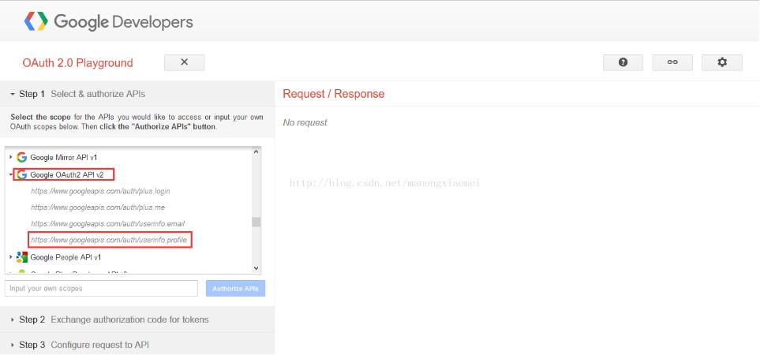Image resolution: width=760 pixels, height=355 pixels.
Task: Select the auth/userinfo.profile scope
Action: pos(109,241)
